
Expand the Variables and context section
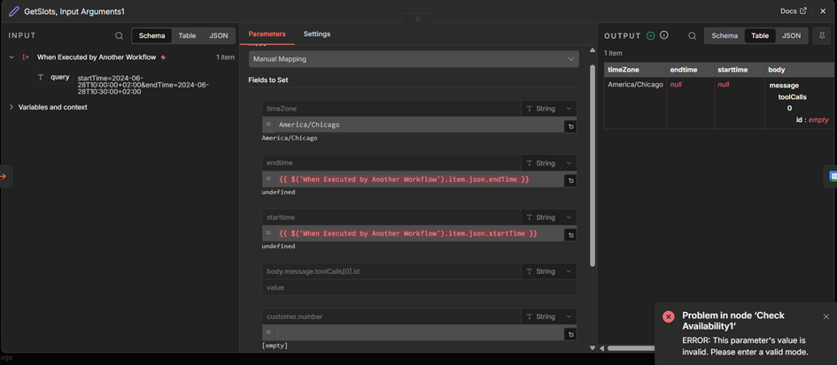tap(12, 107)
